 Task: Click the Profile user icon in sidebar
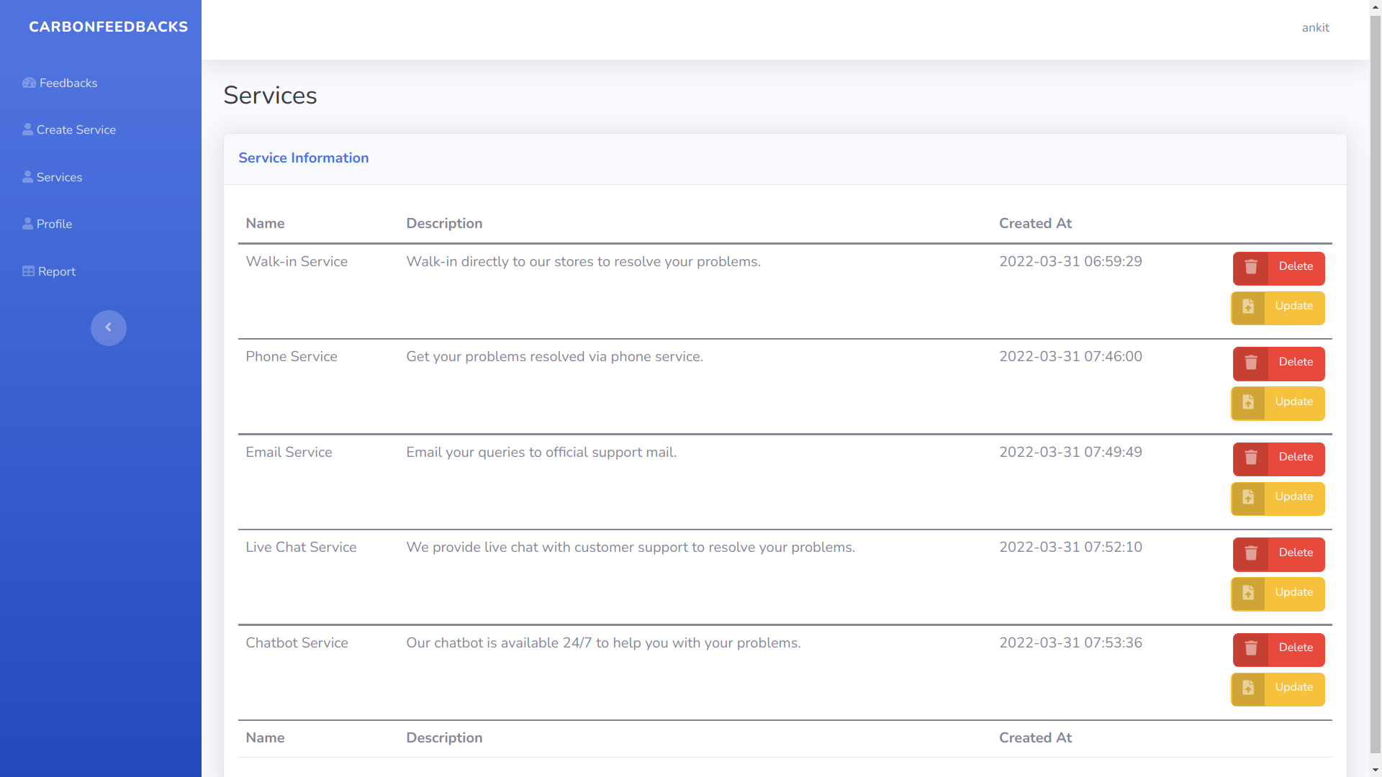(x=27, y=224)
